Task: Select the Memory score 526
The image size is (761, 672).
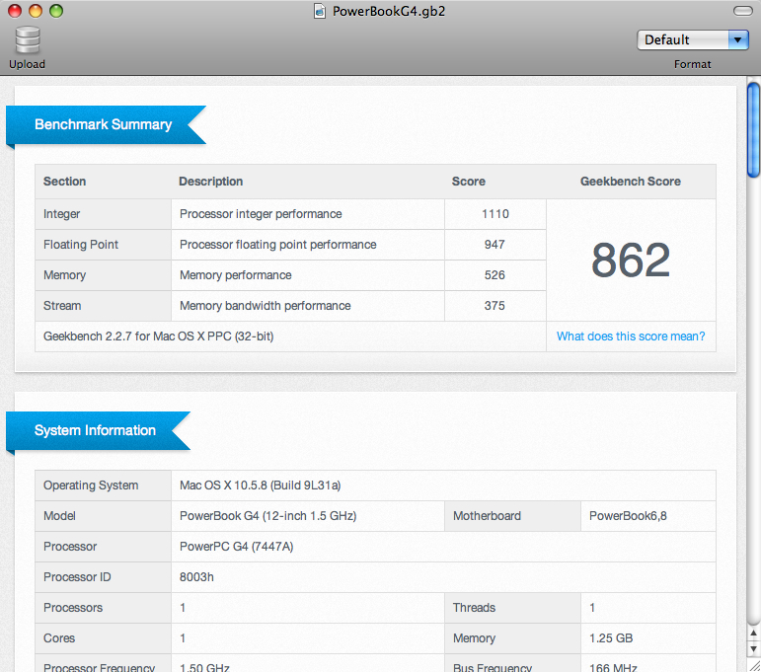Action: [x=495, y=275]
